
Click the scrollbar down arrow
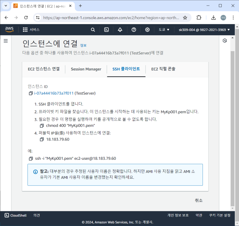233,208
